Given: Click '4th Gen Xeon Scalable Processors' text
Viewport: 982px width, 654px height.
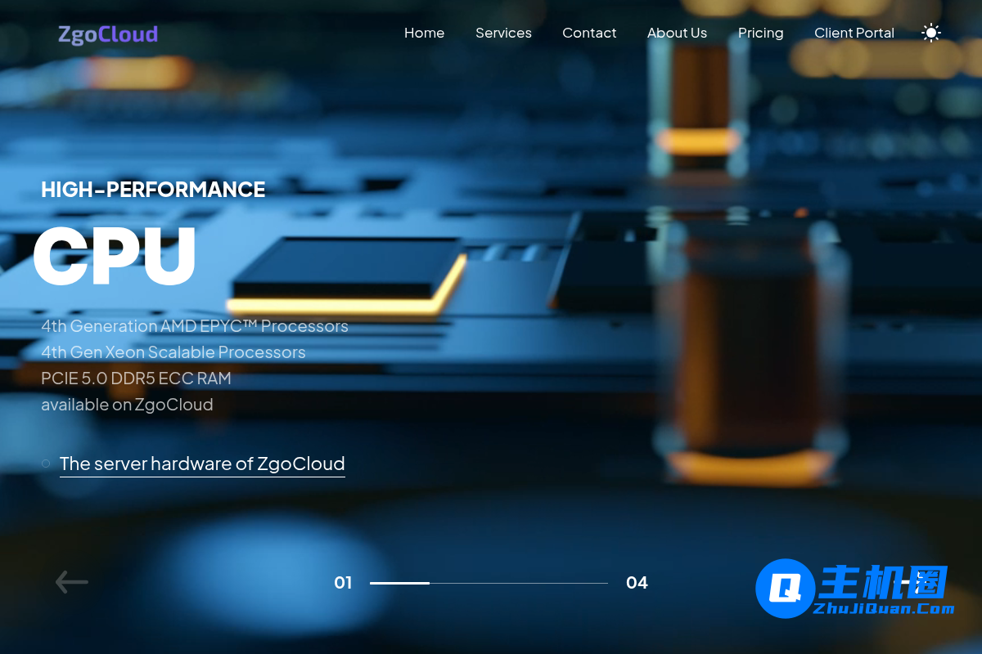Looking at the screenshot, I should point(173,352).
